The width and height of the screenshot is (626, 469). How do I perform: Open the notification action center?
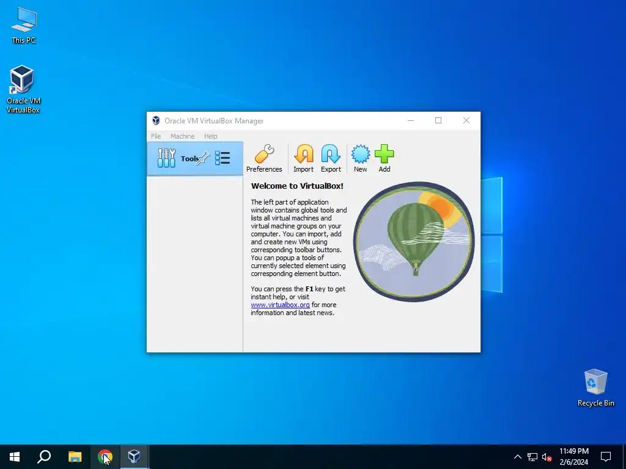click(606, 457)
